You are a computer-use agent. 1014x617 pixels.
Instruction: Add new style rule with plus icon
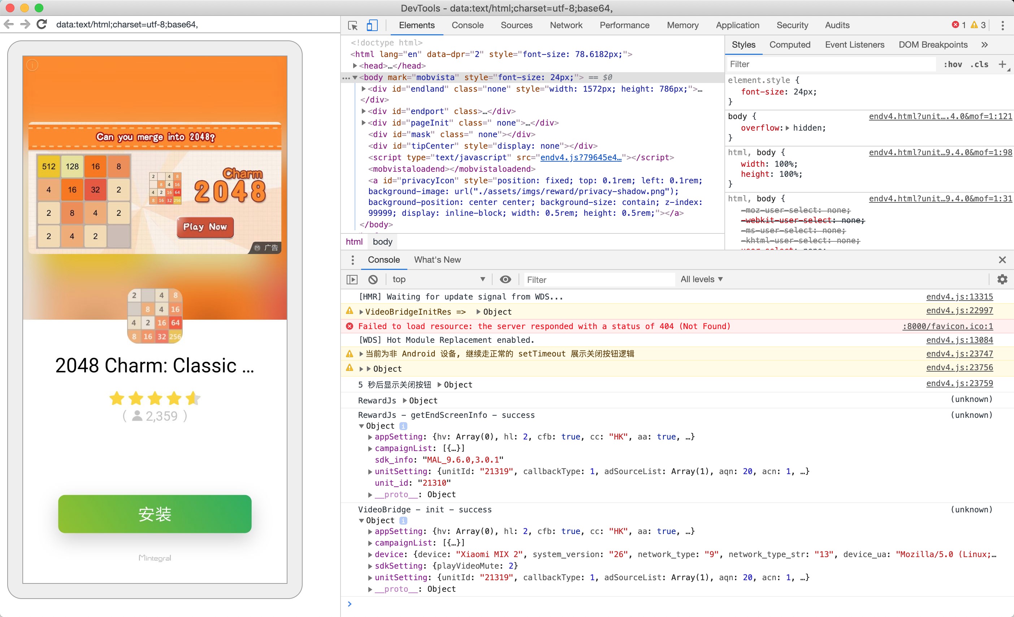click(x=1002, y=64)
